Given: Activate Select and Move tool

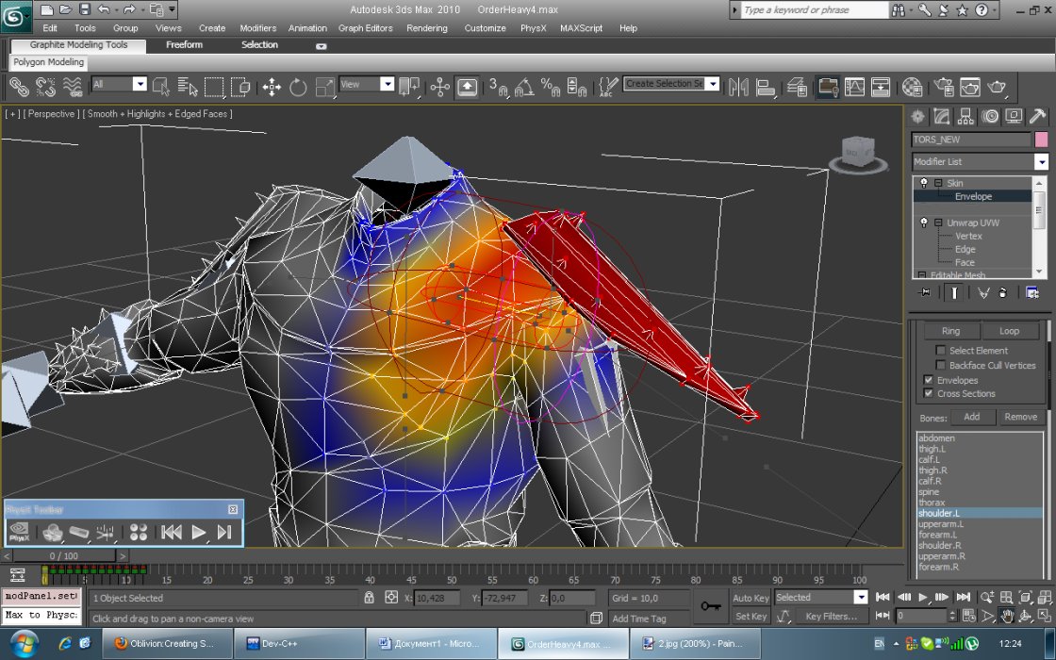Looking at the screenshot, I should point(272,87).
